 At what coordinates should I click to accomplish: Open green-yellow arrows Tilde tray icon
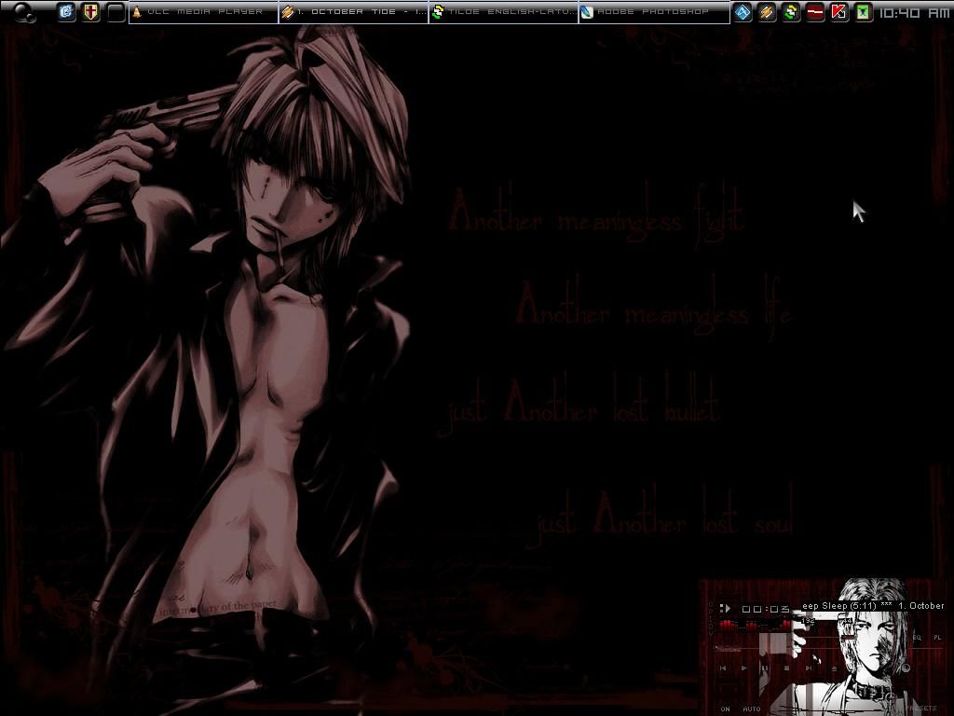pyautogui.click(x=791, y=11)
